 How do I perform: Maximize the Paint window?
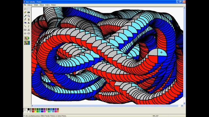[181, 2]
